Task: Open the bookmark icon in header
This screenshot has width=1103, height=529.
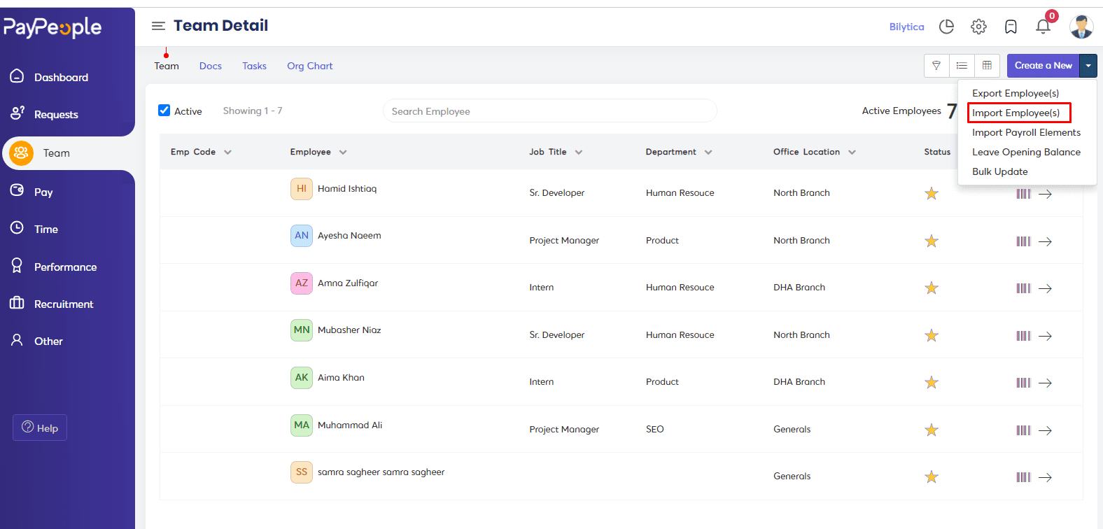Action: point(1011,27)
